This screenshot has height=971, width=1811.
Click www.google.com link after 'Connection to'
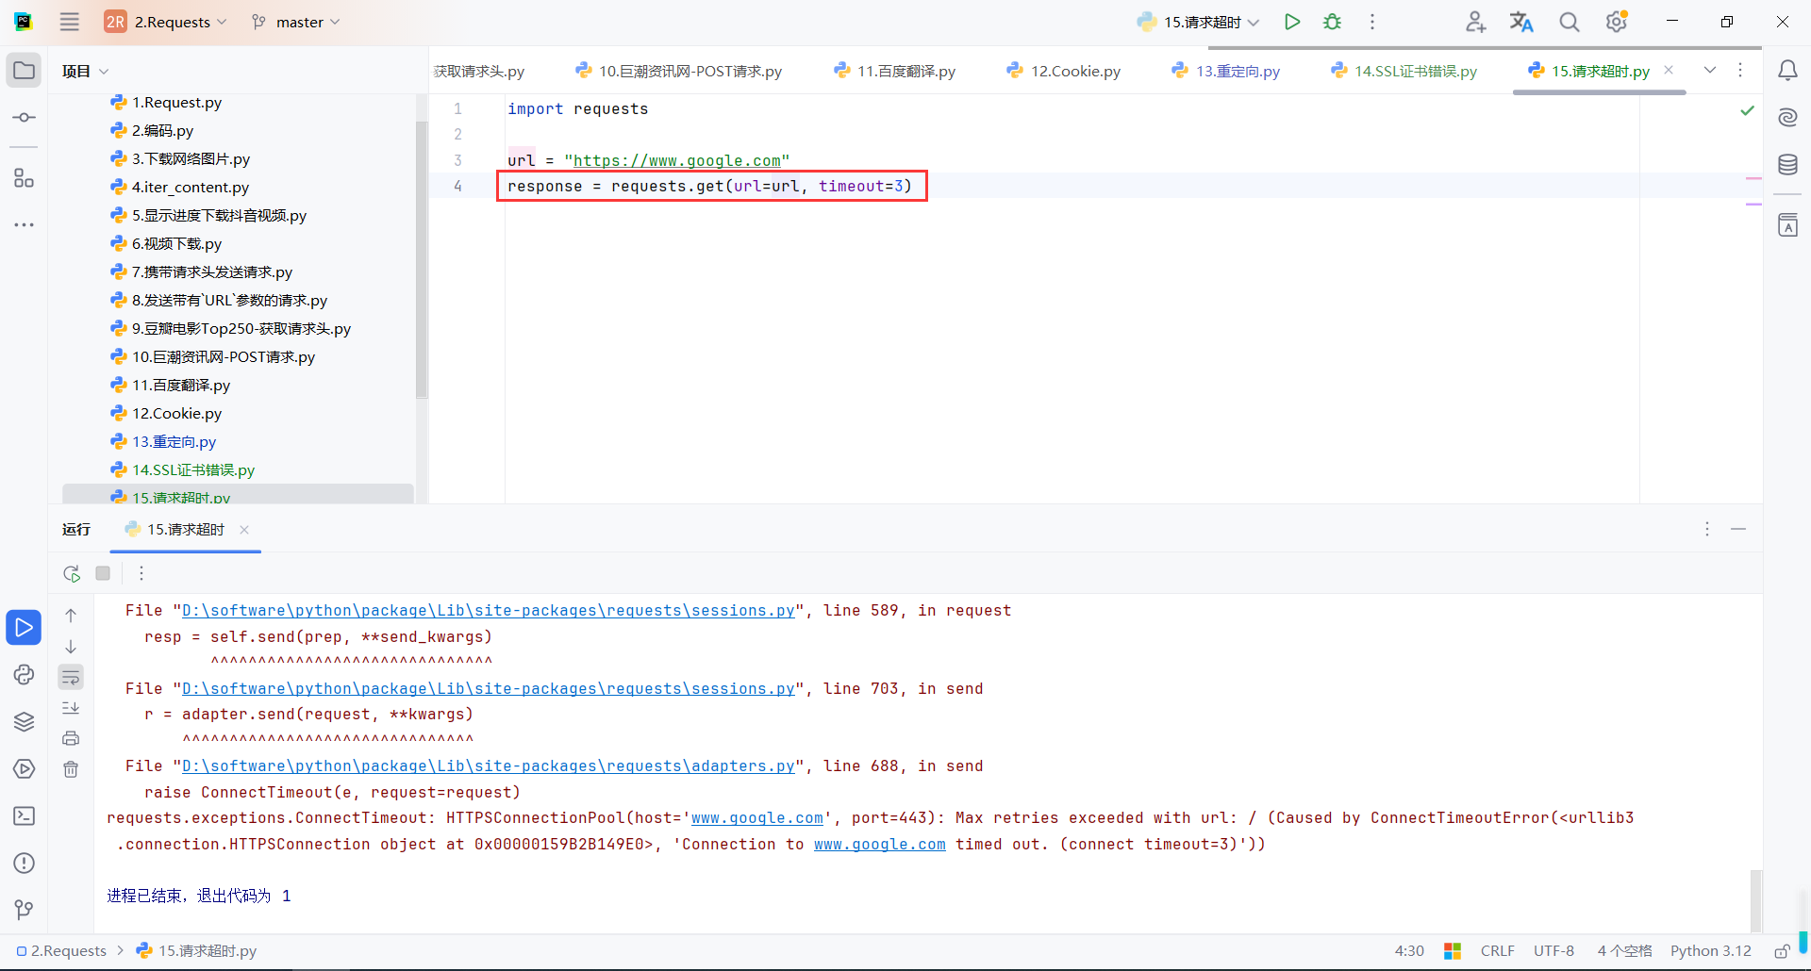pos(880,845)
